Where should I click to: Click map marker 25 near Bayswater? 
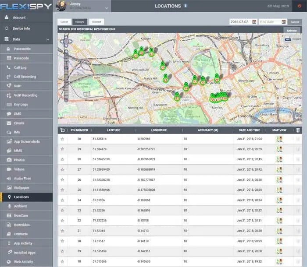(177, 97)
